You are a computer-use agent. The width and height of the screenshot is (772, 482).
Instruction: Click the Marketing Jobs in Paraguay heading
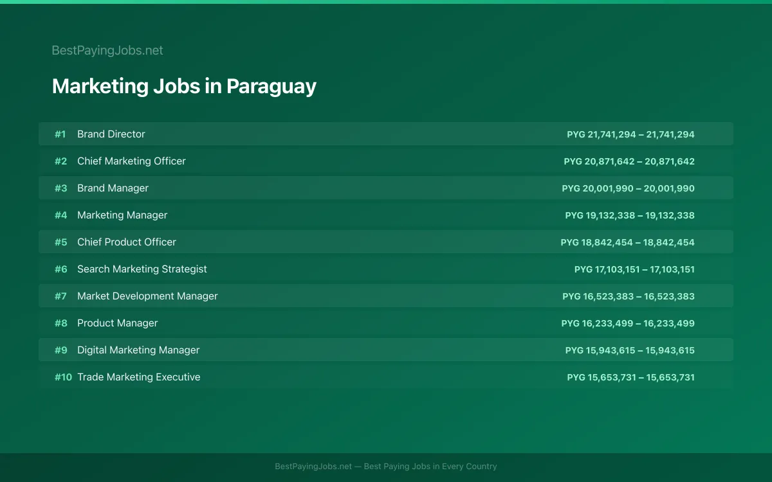(184, 86)
